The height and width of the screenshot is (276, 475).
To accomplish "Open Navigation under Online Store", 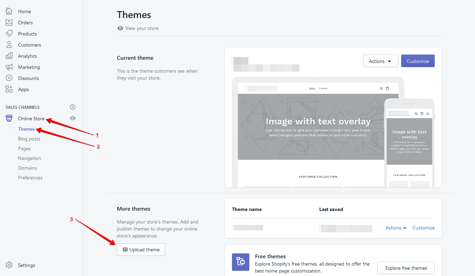I will [x=30, y=158].
